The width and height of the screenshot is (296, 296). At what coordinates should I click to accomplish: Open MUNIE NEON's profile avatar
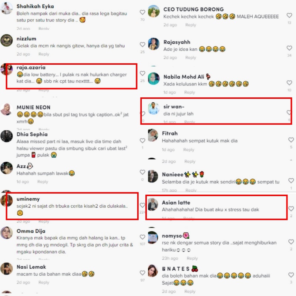point(6,109)
